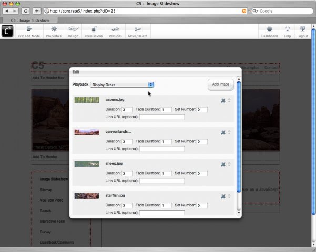Remove aspens.jpg with its X icon
This screenshot has width=316, height=252.
[223, 101]
